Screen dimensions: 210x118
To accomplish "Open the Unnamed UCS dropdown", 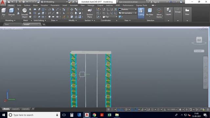I will click(199, 51).
